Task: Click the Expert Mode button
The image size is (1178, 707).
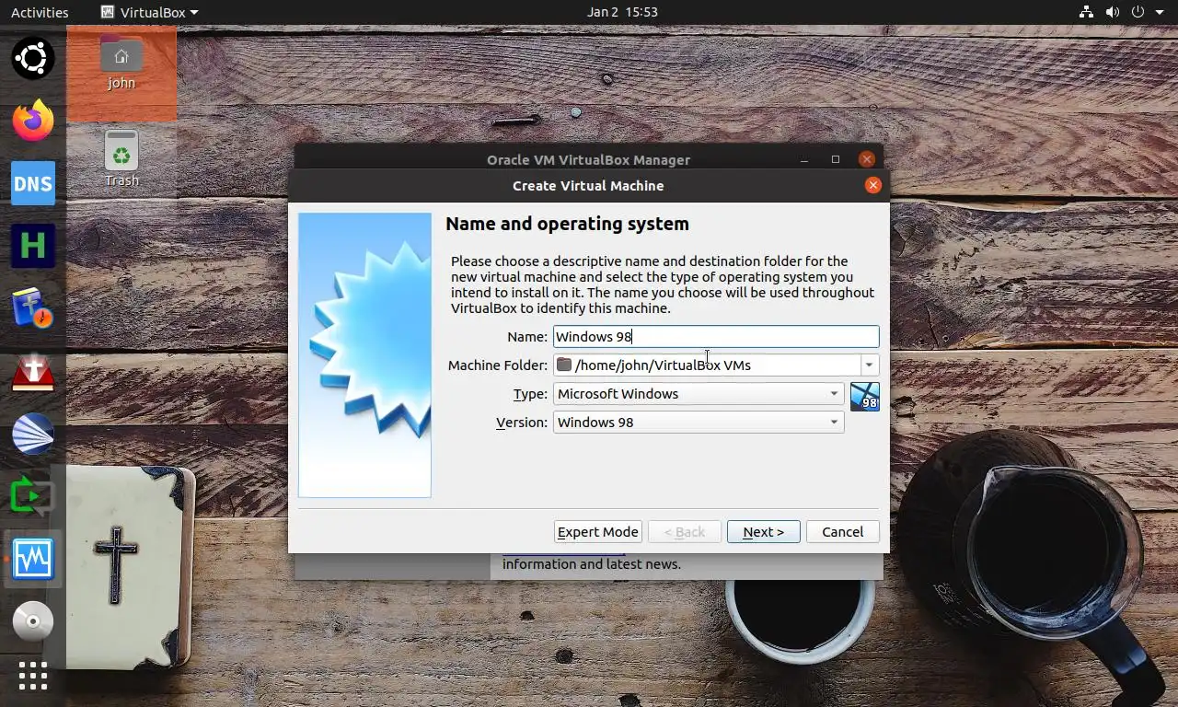Action: pyautogui.click(x=598, y=532)
